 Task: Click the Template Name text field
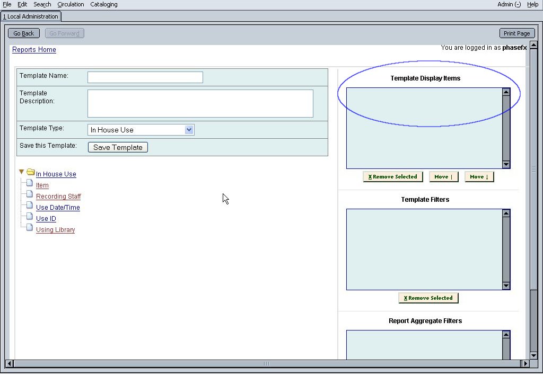(x=145, y=77)
